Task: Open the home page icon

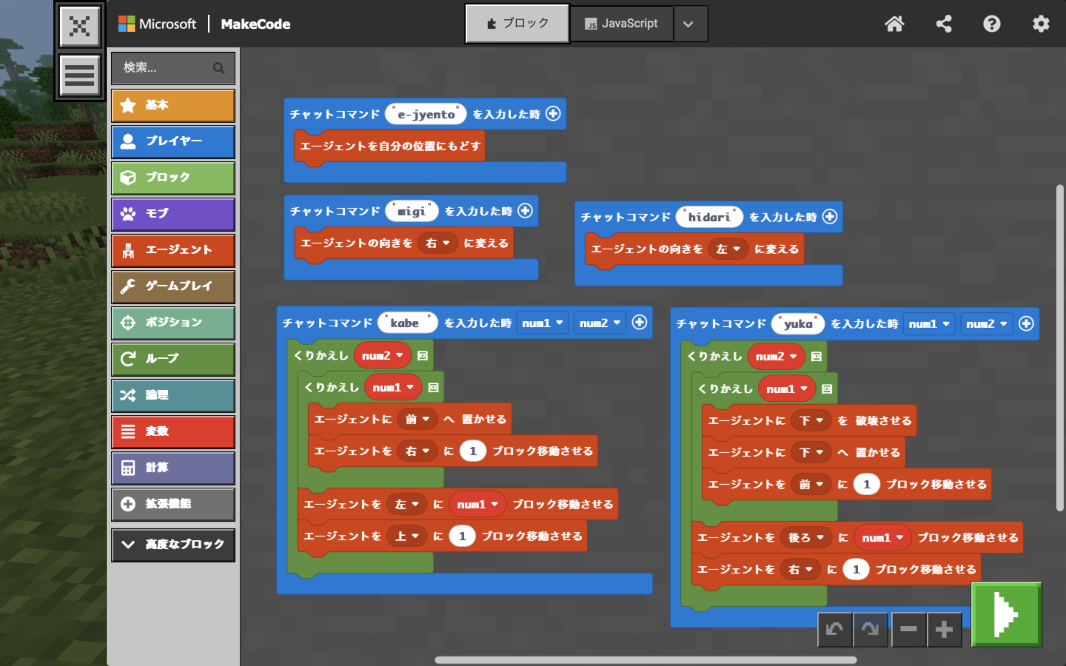Action: point(894,24)
